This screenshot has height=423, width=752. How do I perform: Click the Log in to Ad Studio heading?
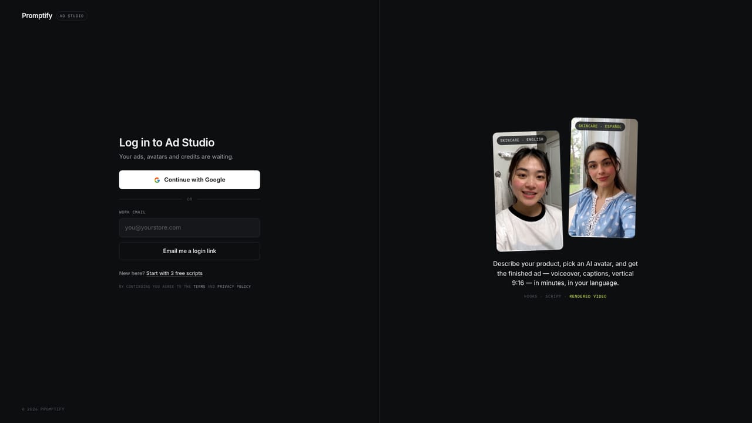[167, 142]
